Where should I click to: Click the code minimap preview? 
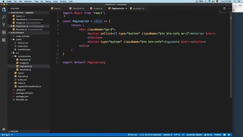[x=223, y=13]
